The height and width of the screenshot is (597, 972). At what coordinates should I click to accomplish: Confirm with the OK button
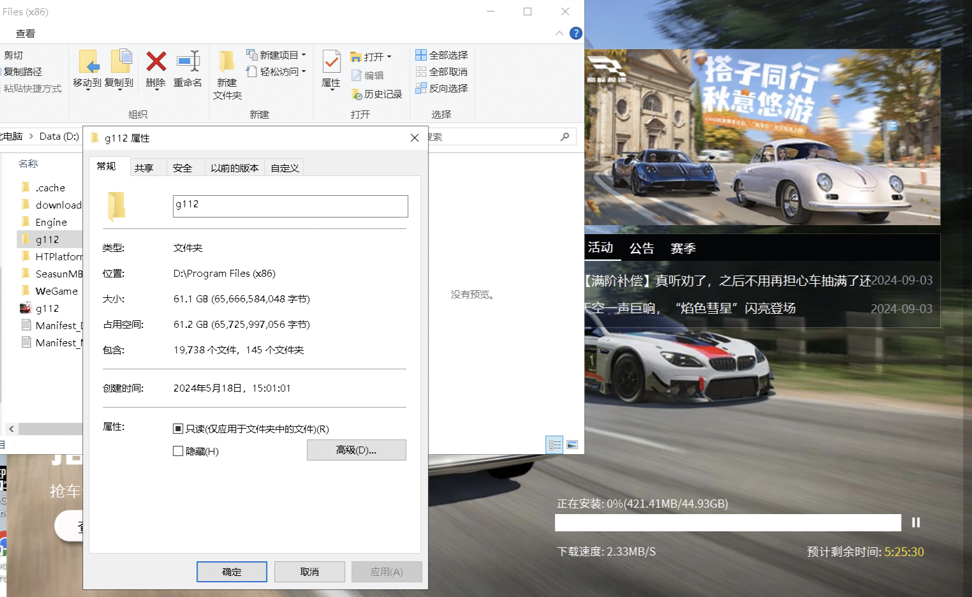[232, 571]
